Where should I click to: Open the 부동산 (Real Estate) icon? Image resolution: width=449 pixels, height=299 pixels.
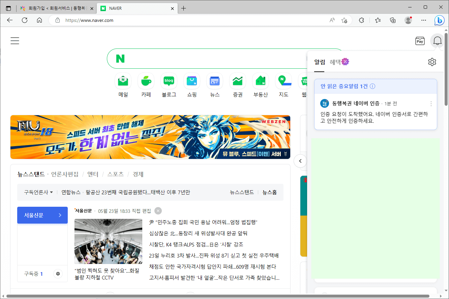pos(260,81)
